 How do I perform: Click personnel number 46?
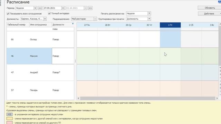pos(12,56)
